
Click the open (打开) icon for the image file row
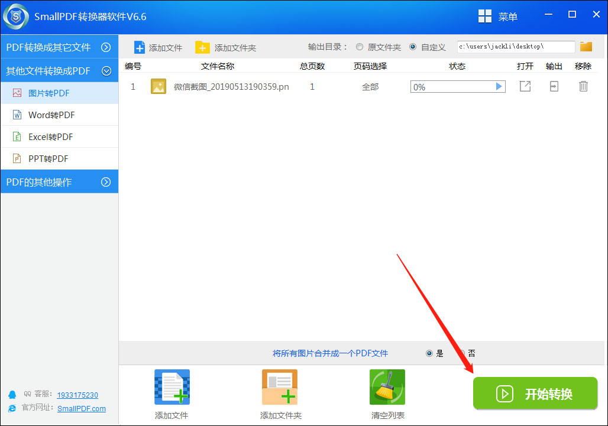(x=525, y=86)
